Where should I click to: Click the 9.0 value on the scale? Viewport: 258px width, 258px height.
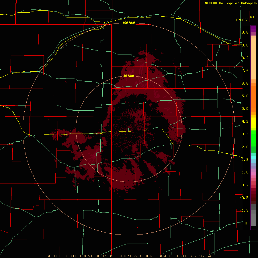tap(245, 45)
